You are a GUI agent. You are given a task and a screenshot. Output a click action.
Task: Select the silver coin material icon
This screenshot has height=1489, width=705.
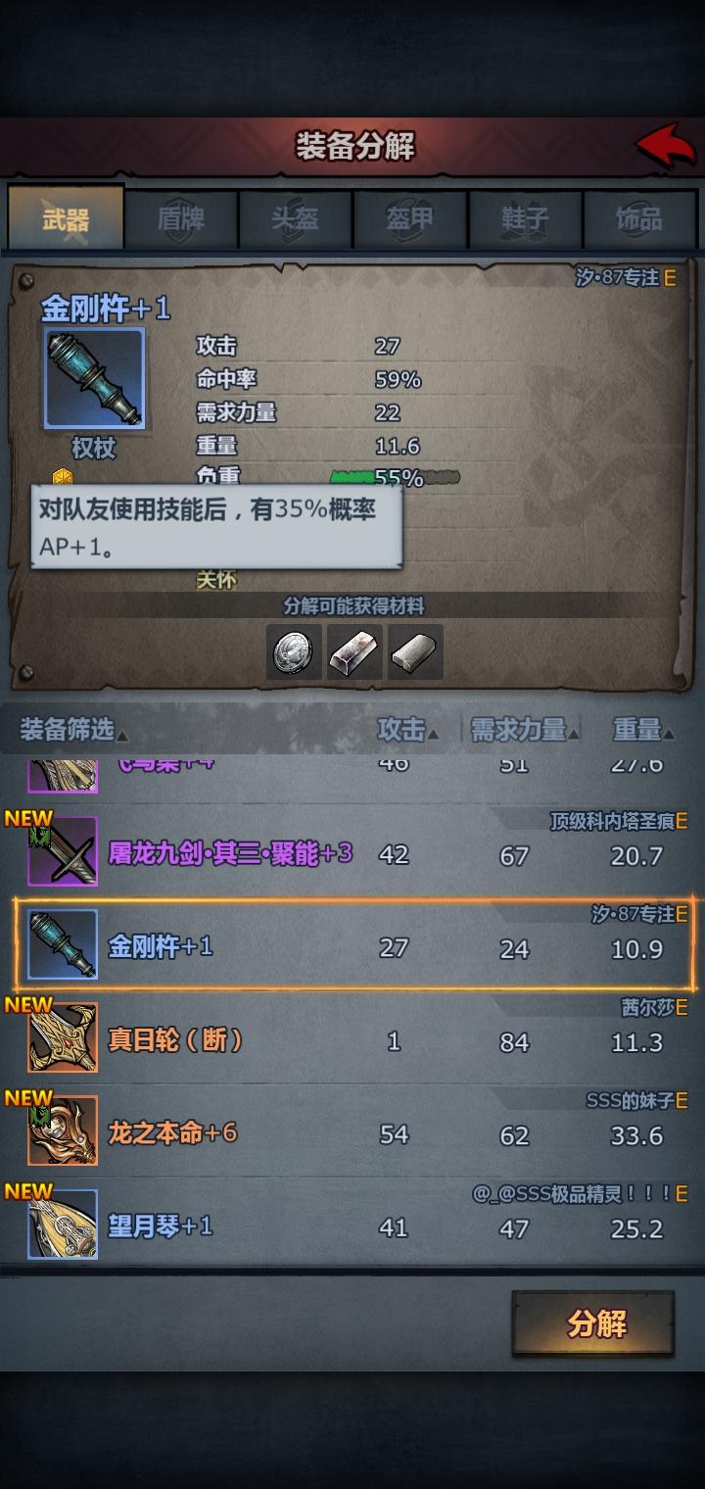[294, 652]
